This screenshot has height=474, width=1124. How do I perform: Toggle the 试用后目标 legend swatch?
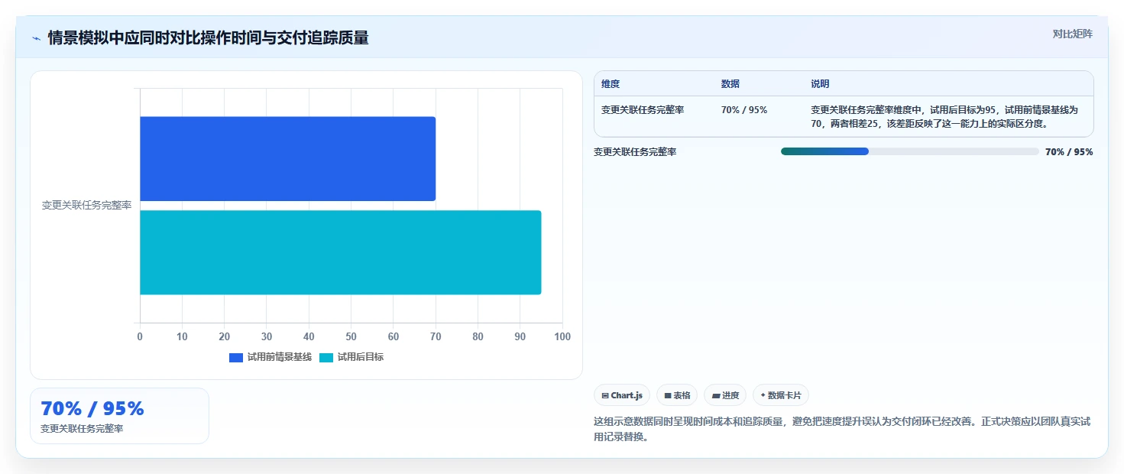tap(326, 357)
